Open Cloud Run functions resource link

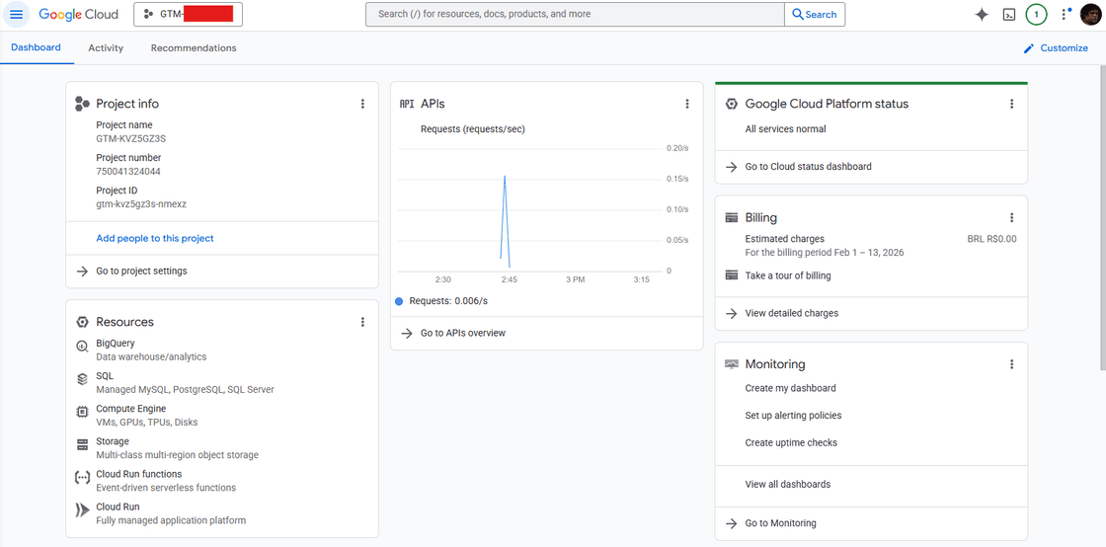tap(139, 474)
